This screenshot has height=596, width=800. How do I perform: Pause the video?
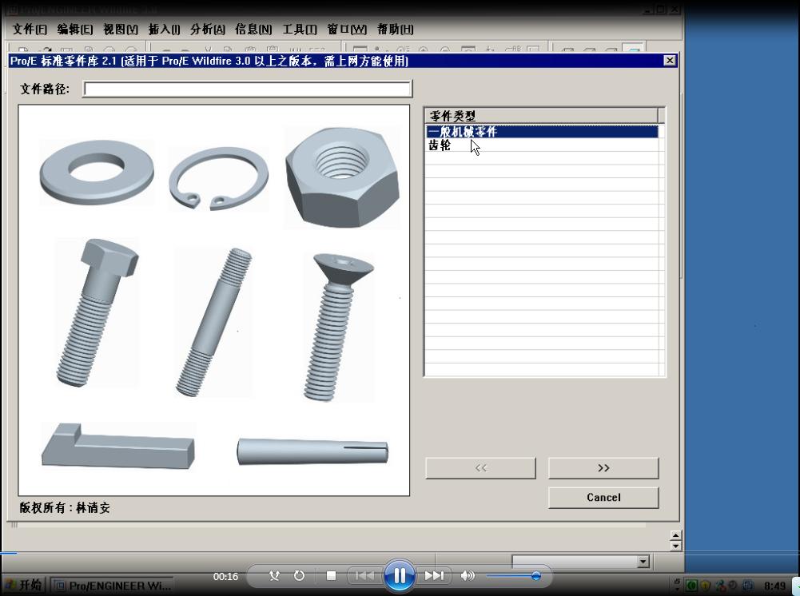click(x=400, y=575)
